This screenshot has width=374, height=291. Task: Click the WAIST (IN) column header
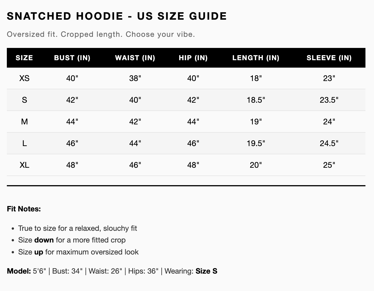coord(135,58)
